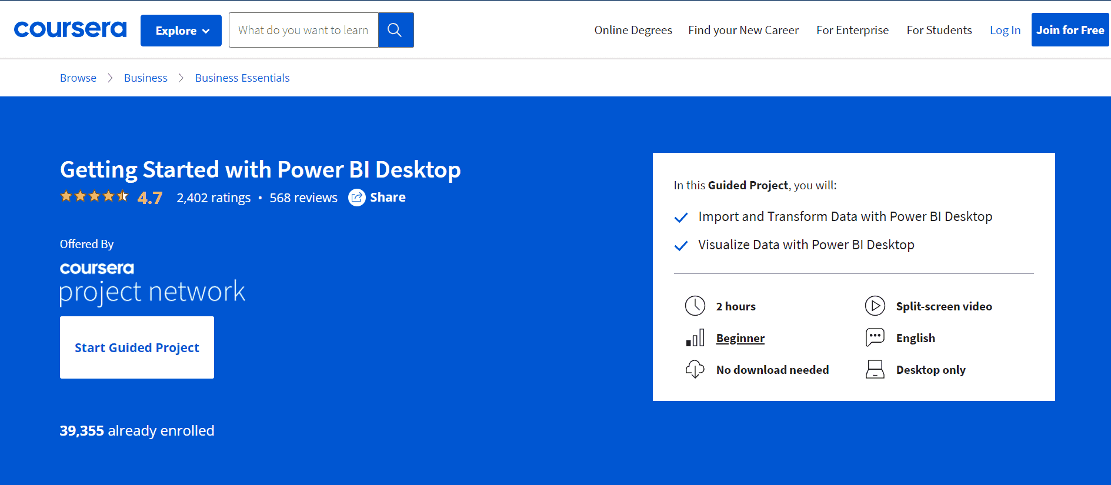The width and height of the screenshot is (1111, 485).
Task: Click the Share label
Action: point(388,198)
